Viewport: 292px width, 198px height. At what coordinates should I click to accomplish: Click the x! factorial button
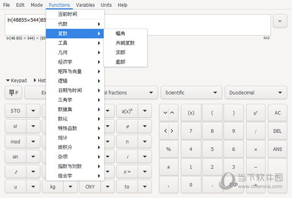click(x=15, y=126)
